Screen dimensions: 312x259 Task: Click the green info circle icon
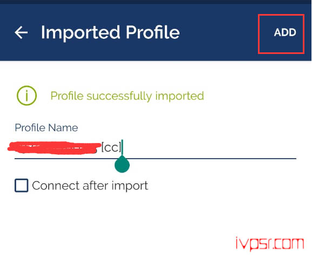point(26,96)
